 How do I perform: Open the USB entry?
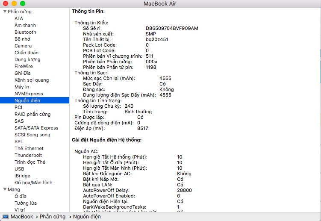20,169
